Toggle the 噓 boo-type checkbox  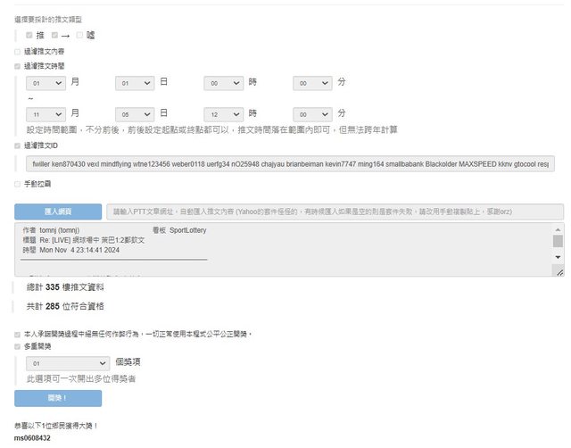pyautogui.click(x=79, y=35)
